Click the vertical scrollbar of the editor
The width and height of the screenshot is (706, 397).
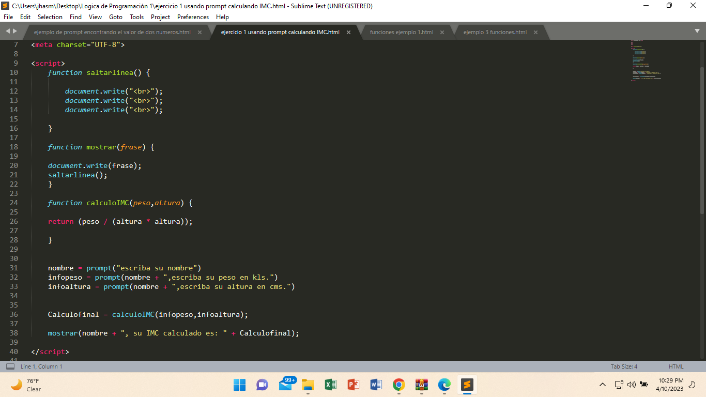pyautogui.click(x=702, y=140)
